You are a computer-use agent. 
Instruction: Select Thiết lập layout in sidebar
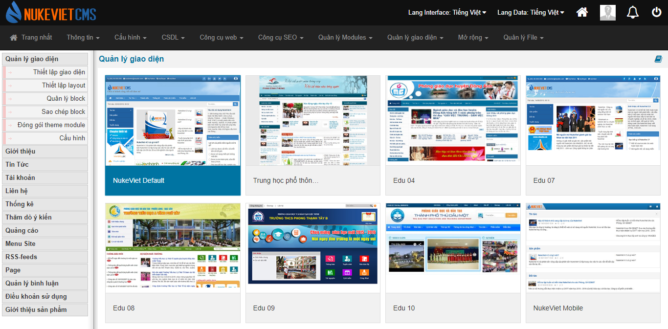pos(45,86)
